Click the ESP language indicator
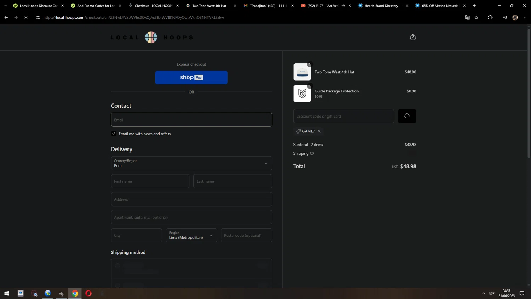 (492, 293)
